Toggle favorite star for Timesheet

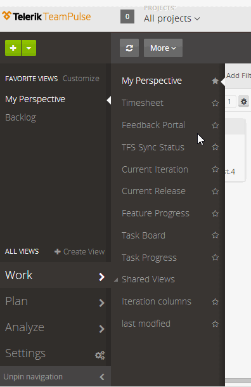point(216,103)
